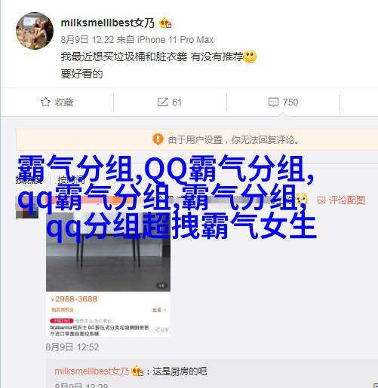Click the 8月9日 12:52 comment timestamp
This screenshot has height=388, width=378.
(72, 347)
